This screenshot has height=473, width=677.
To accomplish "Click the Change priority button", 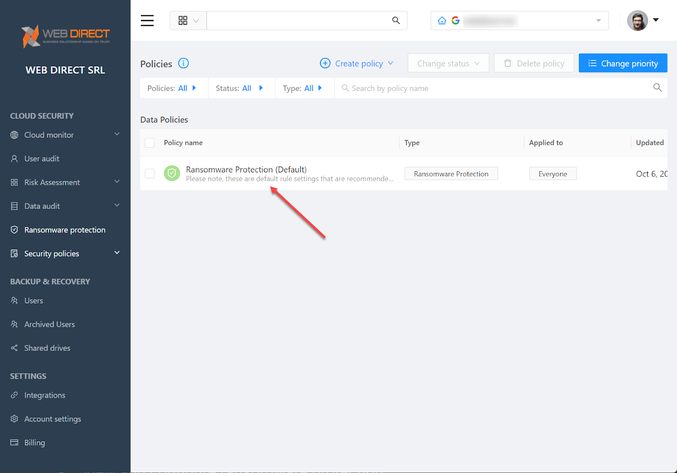I will [x=622, y=63].
